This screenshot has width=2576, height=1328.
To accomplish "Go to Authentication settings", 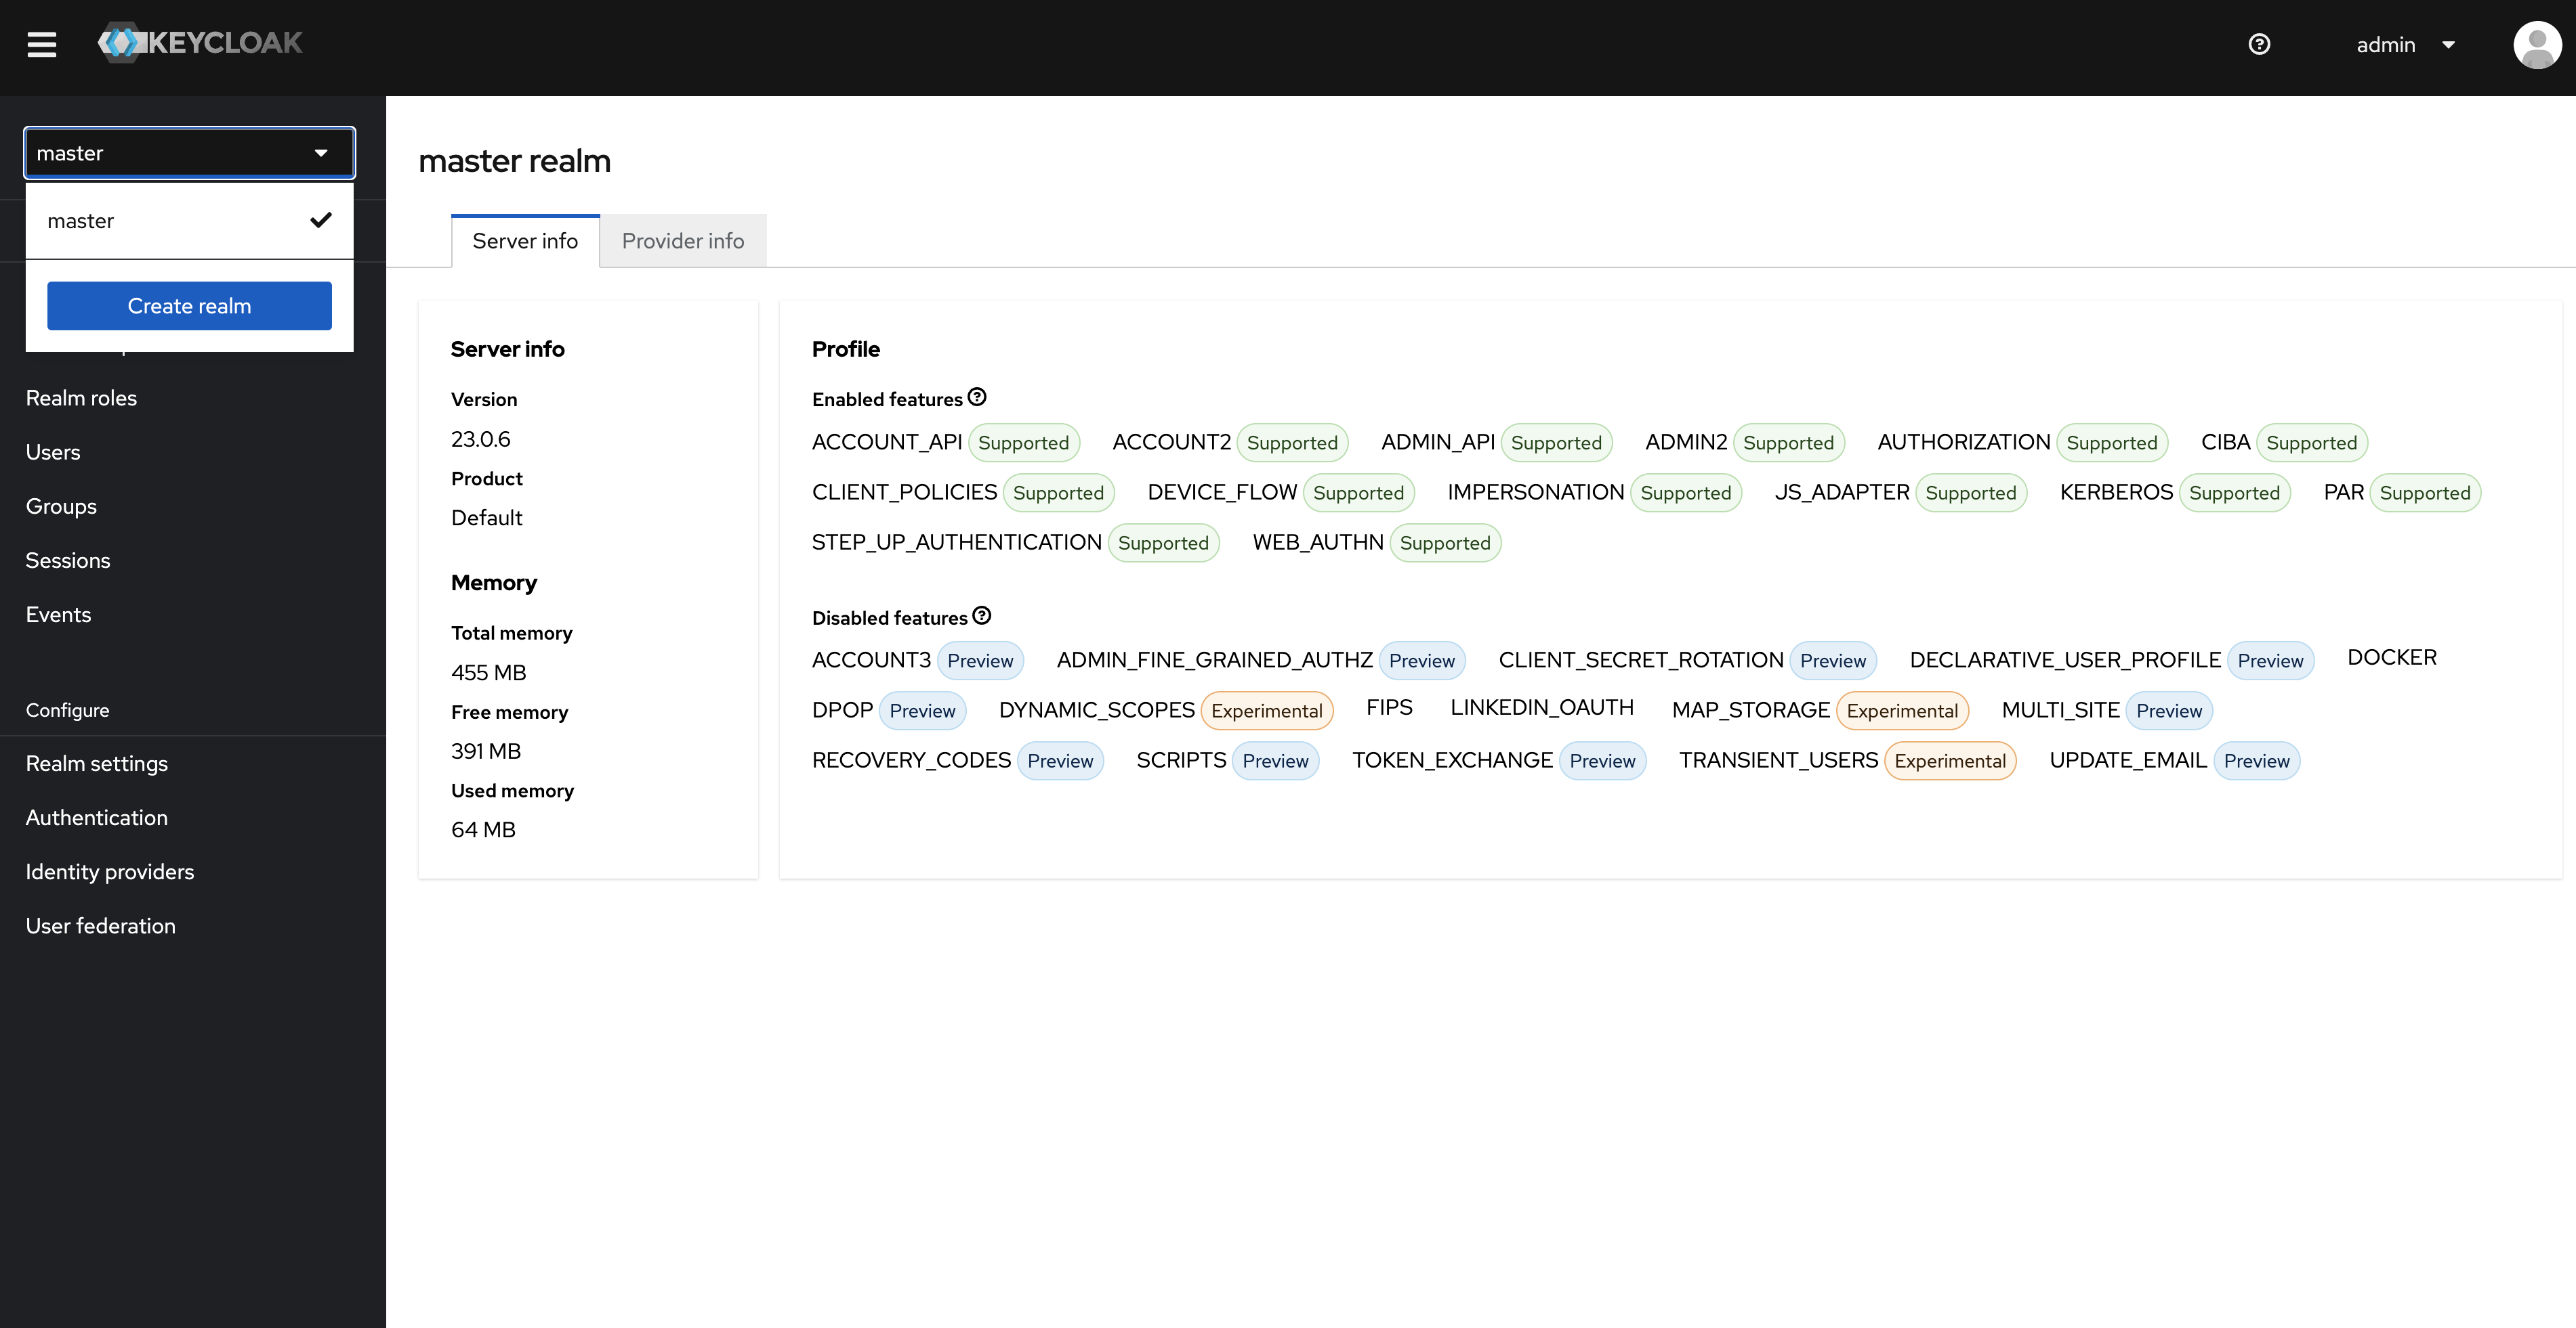I will click(96, 818).
